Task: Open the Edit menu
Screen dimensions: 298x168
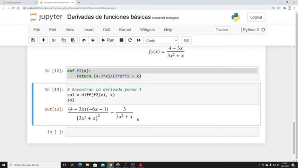Action: click(x=53, y=30)
